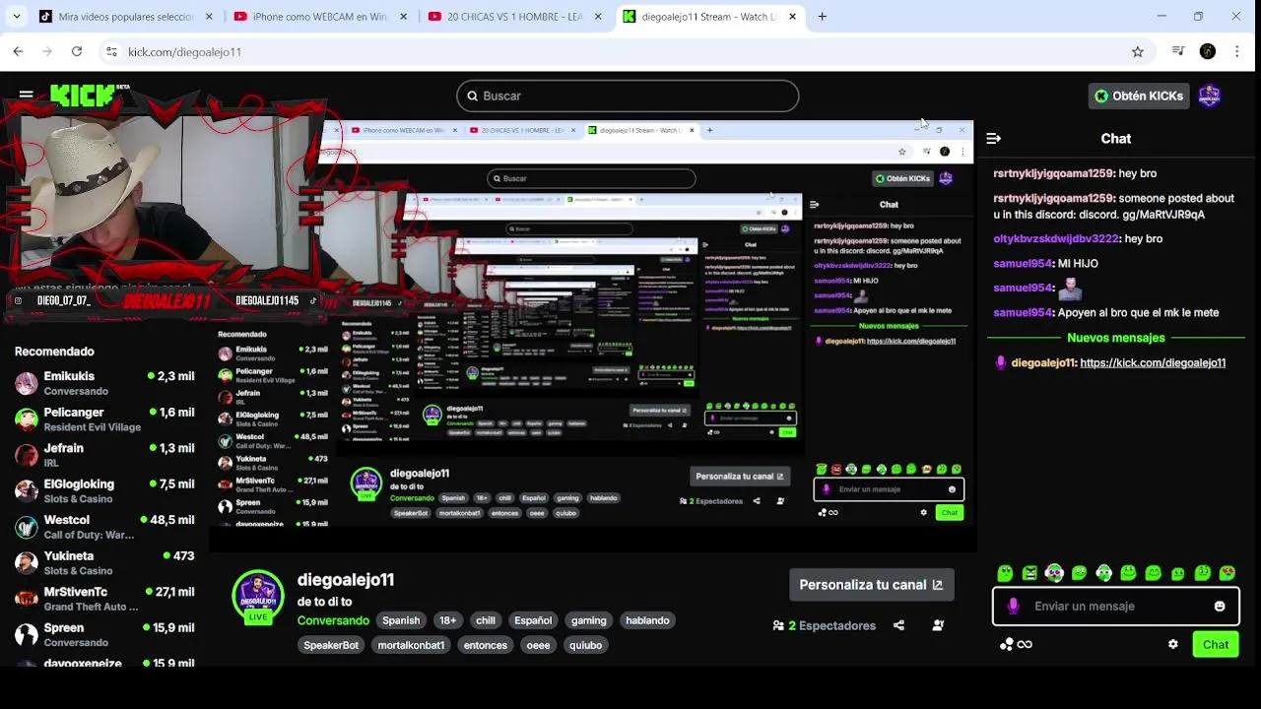This screenshot has width=1261, height=709.
Task: Switch to the 20 CHICAS VS 1 HOMBRE tab
Action: point(514,16)
